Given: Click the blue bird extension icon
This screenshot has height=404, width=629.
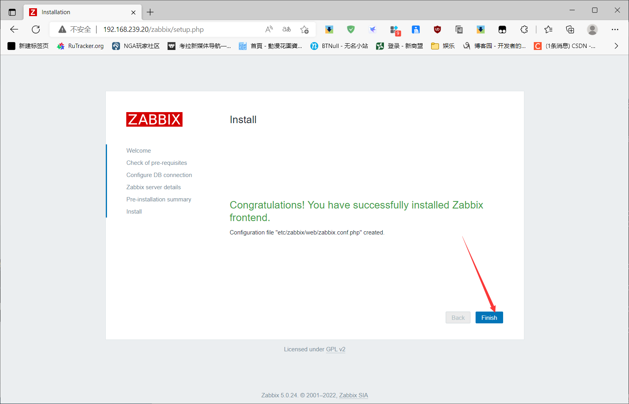Looking at the screenshot, I should [373, 30].
